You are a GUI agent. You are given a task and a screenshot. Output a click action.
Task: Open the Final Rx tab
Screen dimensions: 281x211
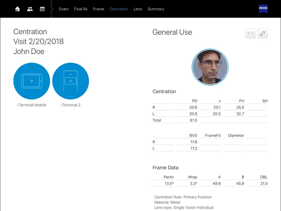tap(81, 9)
